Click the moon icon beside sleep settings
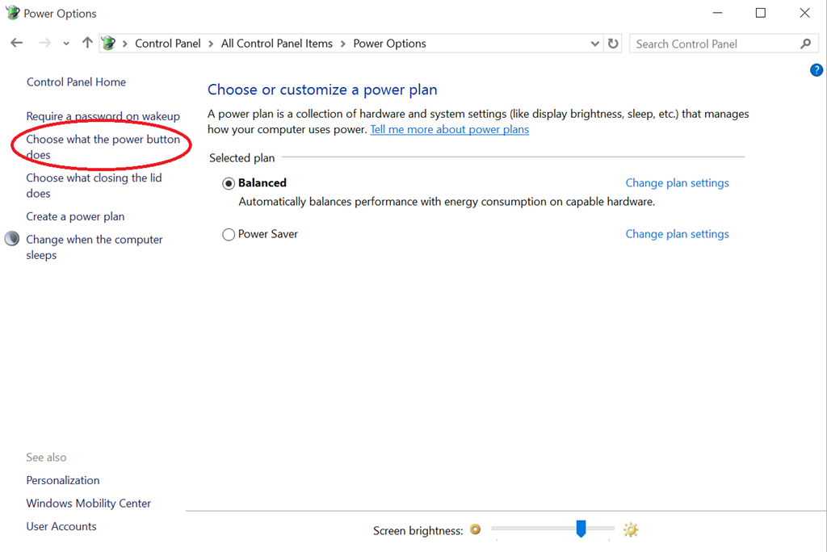827x552 pixels. pos(12,239)
